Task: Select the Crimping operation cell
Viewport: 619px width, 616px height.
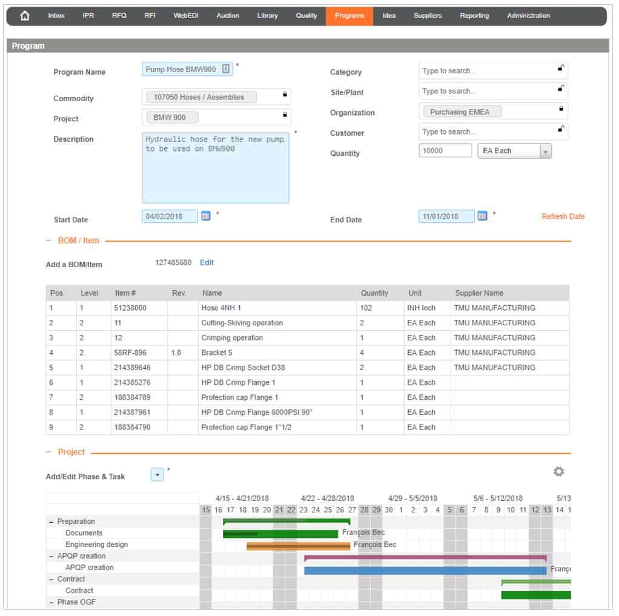Action: pos(233,339)
